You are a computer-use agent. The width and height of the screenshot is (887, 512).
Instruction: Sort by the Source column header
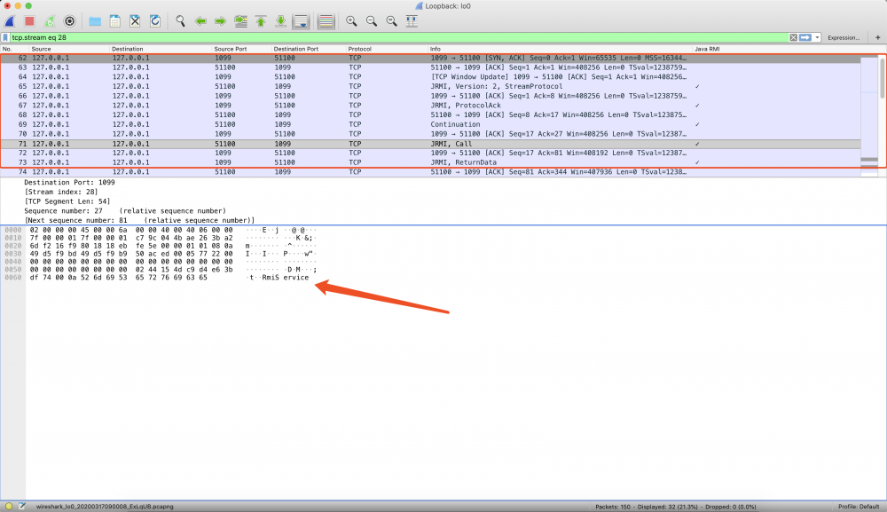click(69, 49)
